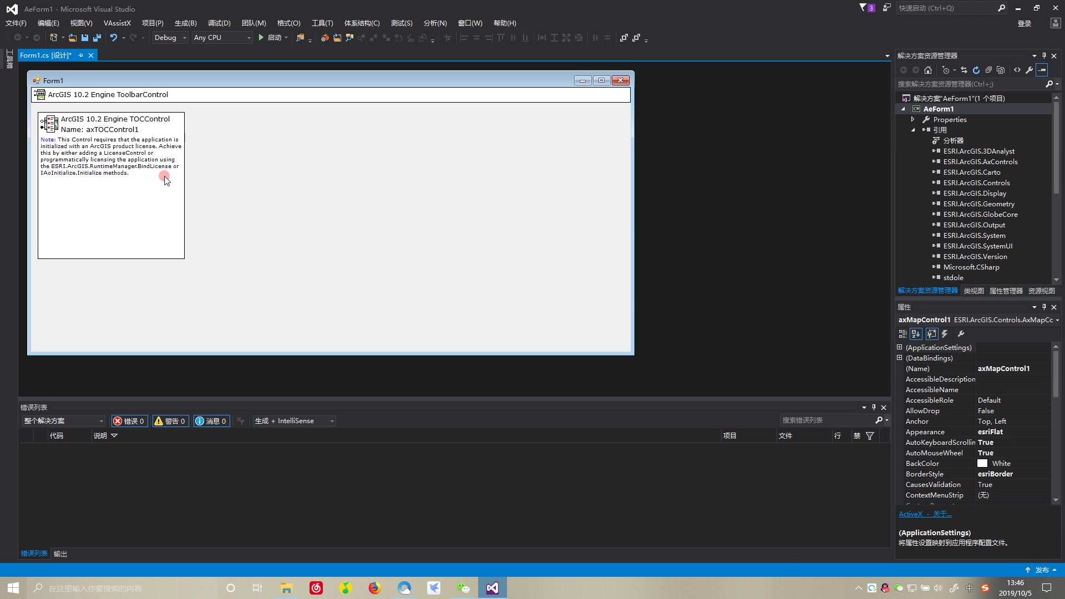1065x599 pixels.
Task: Open the Find in Files toolbar icon
Action: (300, 38)
